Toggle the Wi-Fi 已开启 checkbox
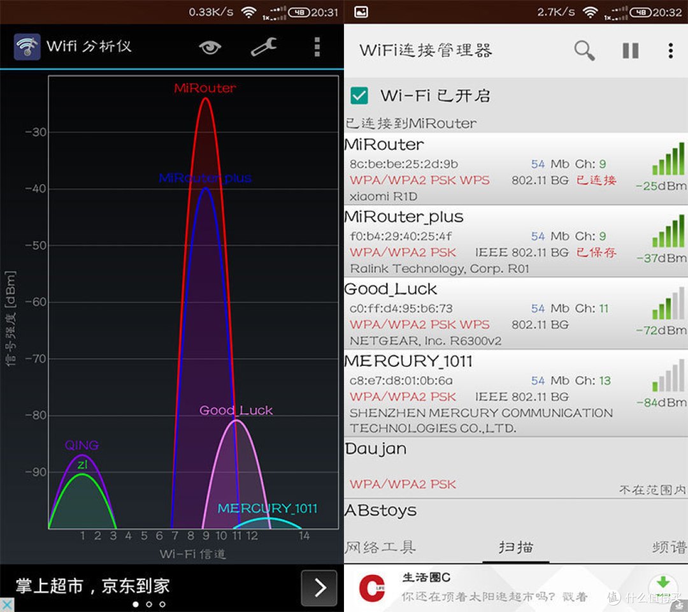The height and width of the screenshot is (612, 688). point(359,96)
